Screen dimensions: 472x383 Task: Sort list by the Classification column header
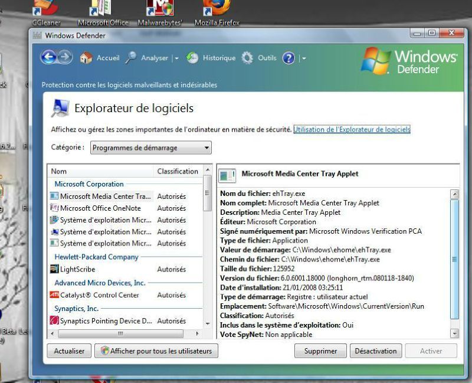pos(178,171)
